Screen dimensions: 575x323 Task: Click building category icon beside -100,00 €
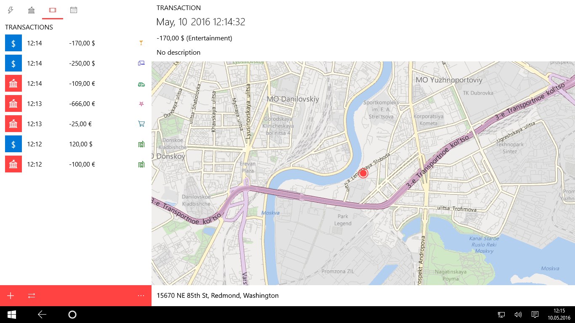[x=141, y=164]
